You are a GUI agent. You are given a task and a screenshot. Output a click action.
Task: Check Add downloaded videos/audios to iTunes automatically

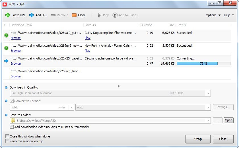[12, 127]
